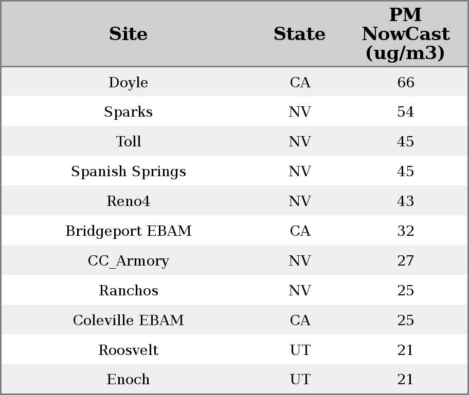Click the CA state cell for Doyle
This screenshot has height=395, width=469.
pos(300,83)
